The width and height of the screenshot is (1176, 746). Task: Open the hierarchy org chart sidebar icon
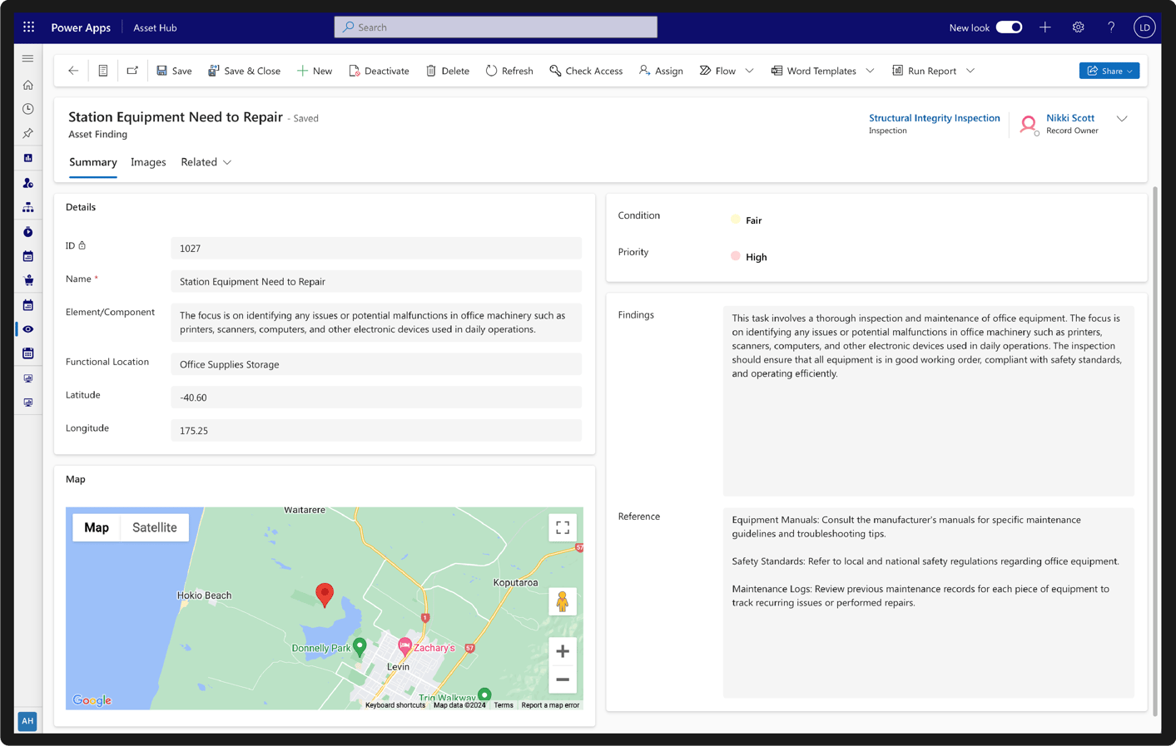[28, 207]
